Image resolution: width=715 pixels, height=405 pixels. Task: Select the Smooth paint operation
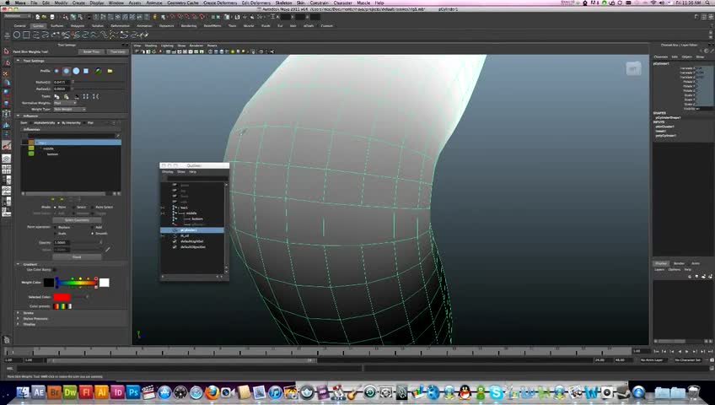(x=92, y=233)
